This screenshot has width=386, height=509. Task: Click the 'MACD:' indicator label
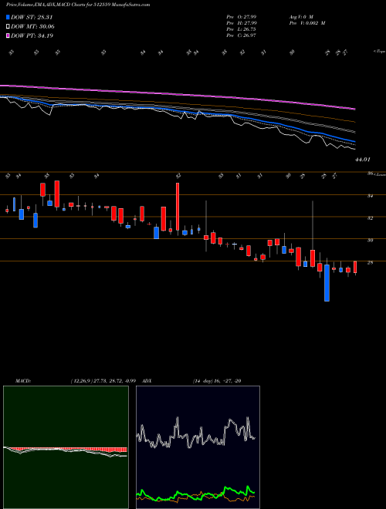(x=23, y=380)
